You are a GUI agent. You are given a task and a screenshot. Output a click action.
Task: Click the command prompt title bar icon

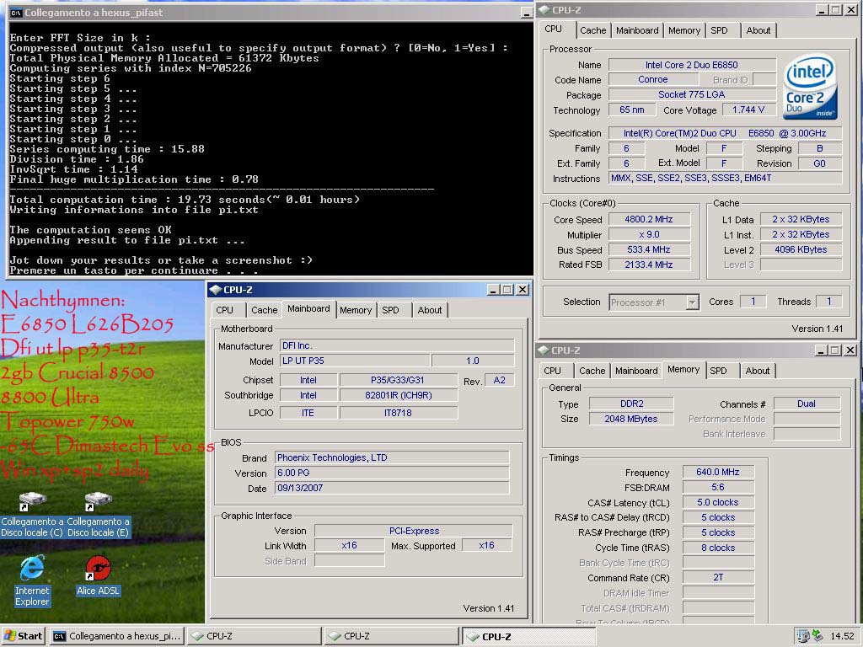(x=16, y=12)
